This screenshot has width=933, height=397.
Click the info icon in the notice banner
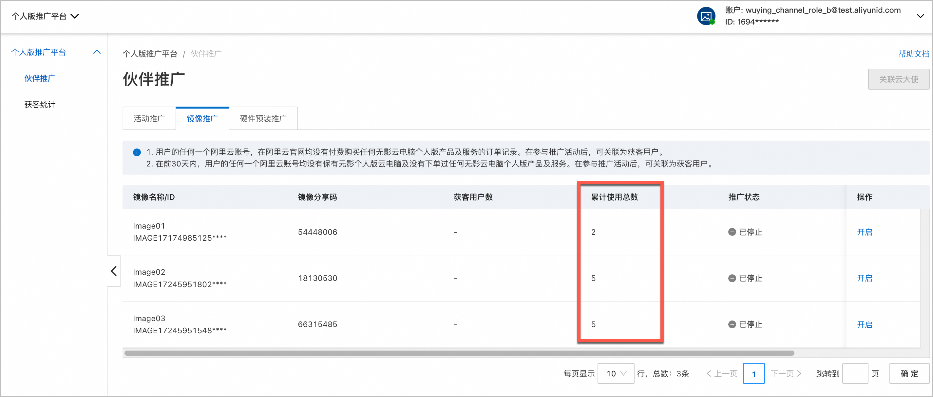click(137, 152)
